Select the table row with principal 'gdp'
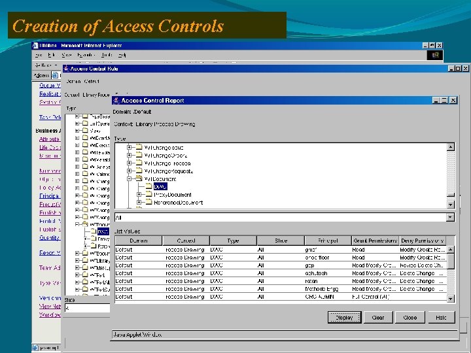The width and height of the screenshot is (471, 353). (x=281, y=265)
